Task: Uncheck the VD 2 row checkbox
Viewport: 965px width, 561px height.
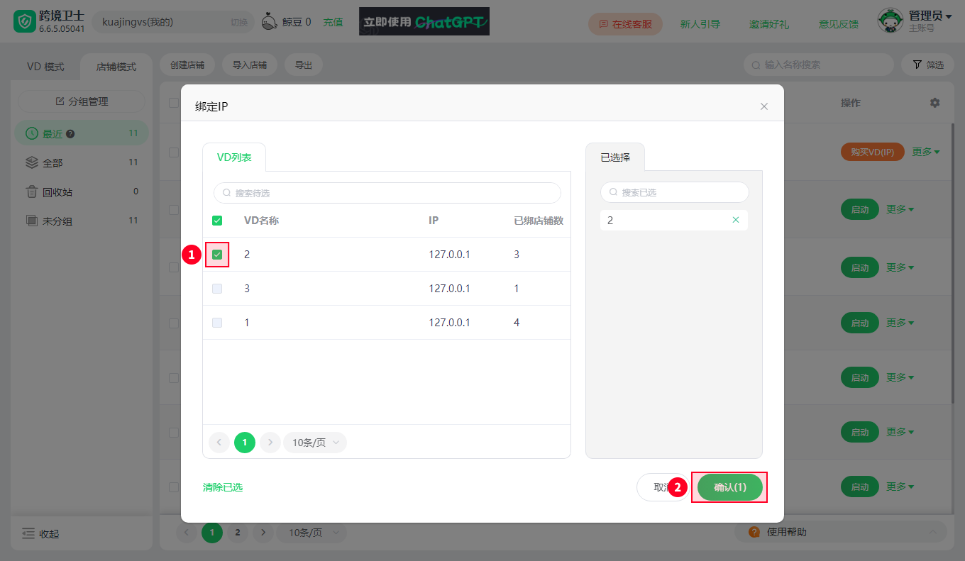Action: click(x=217, y=255)
